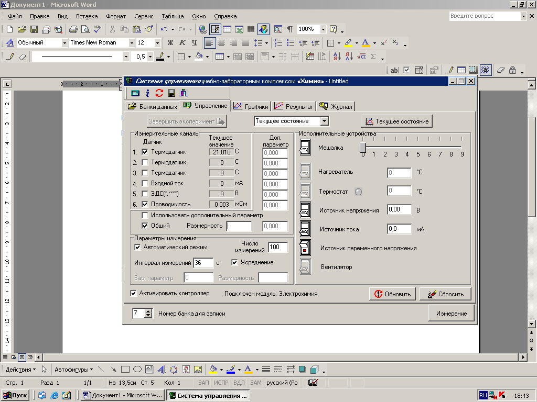Click the Undo arrow icon
Screen dimensions: 537x402
(164, 29)
